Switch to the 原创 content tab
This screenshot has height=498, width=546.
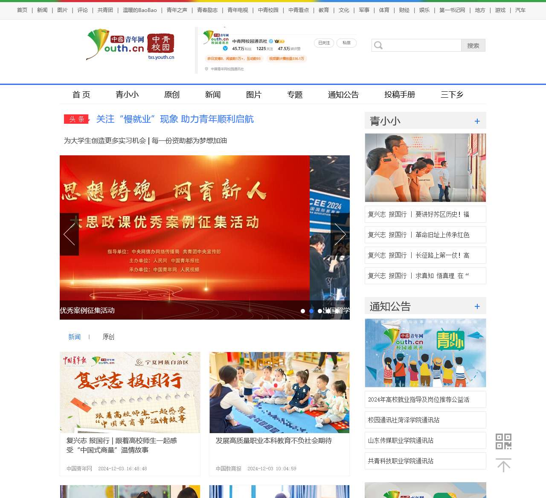pyautogui.click(x=108, y=337)
